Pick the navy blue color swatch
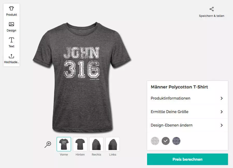This screenshot has height=168, width=233. 177,141
